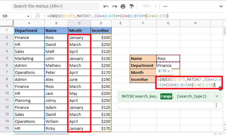
Task: Click the Department header cell A1
Action: point(29,30)
